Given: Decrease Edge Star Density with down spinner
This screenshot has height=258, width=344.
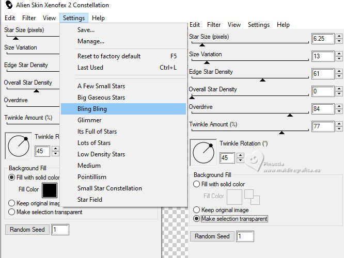Looking at the screenshot, I should (339, 76).
